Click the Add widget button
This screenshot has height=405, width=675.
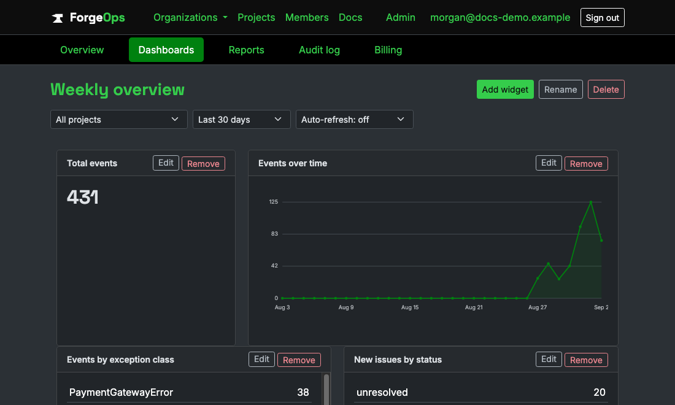(x=505, y=90)
